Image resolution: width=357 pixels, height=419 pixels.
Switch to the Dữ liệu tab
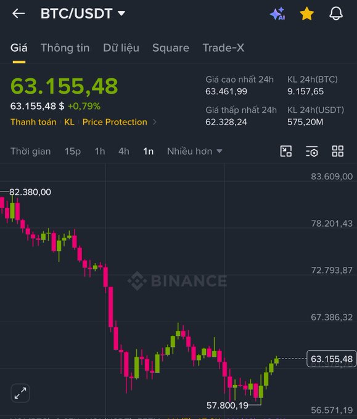tap(121, 48)
